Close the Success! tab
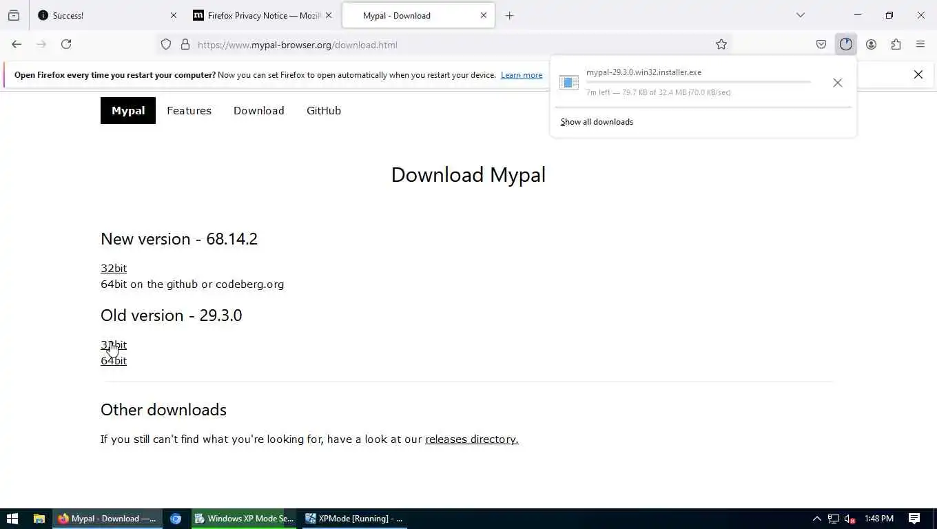 pos(173,15)
